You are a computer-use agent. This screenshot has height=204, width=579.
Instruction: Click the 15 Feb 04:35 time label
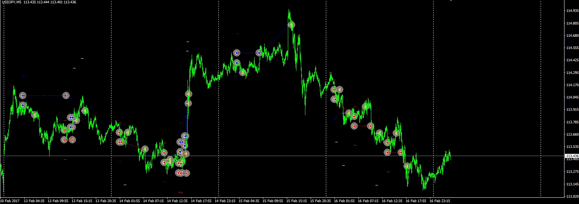tap(249, 201)
